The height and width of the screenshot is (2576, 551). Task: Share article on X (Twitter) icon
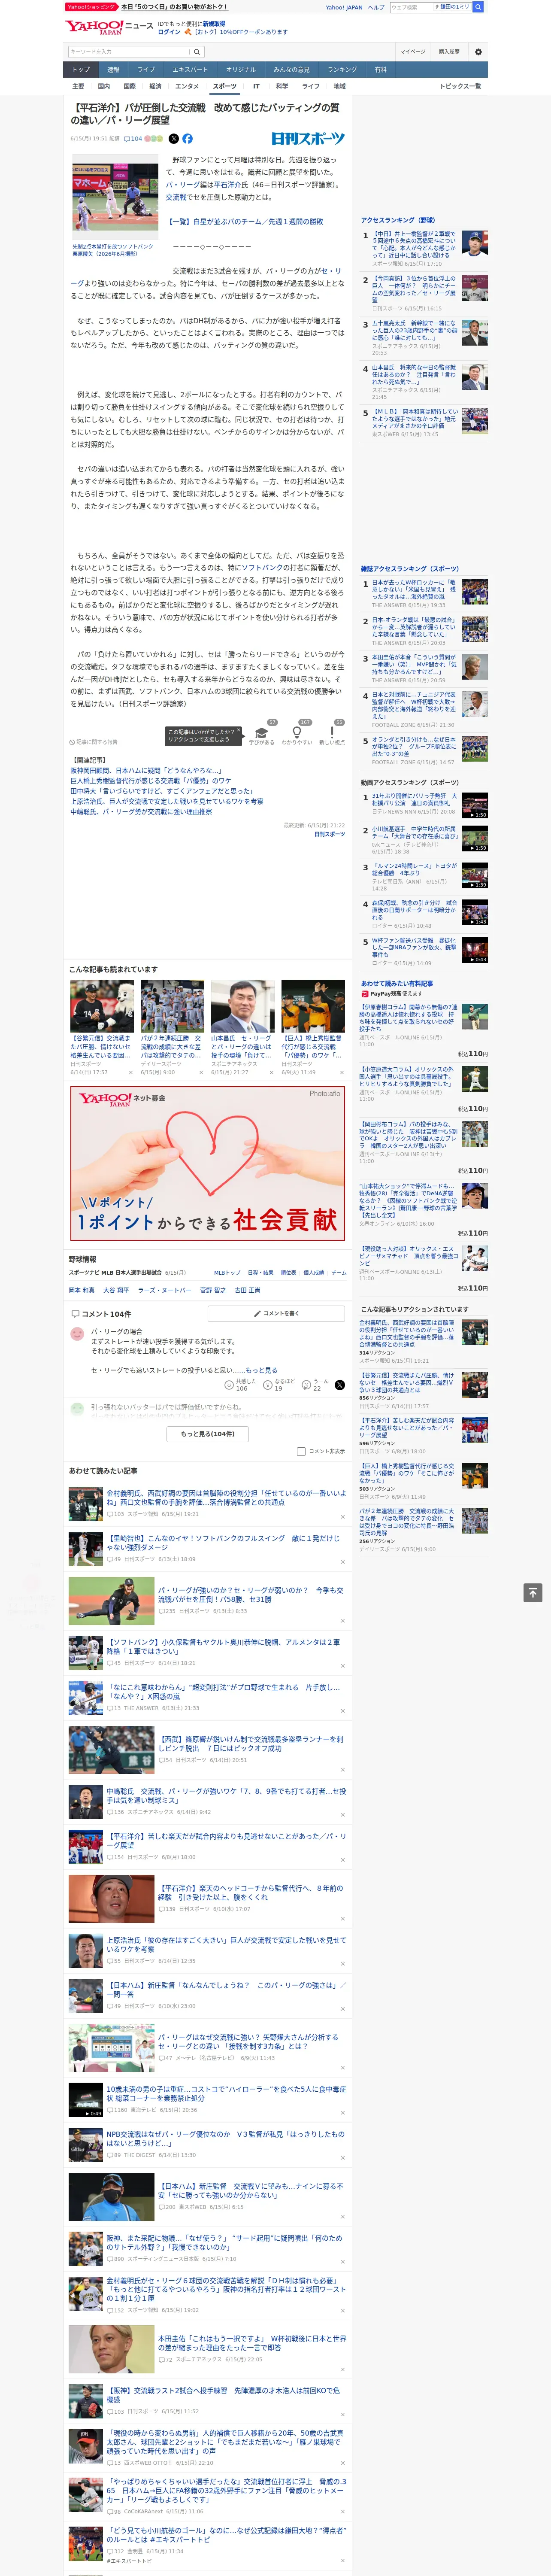click(173, 139)
